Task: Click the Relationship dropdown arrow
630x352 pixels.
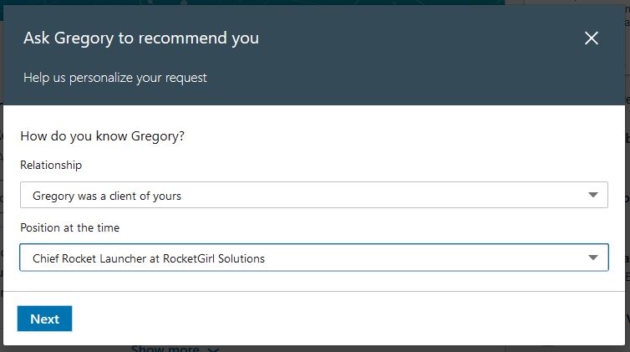Action: tap(593, 195)
